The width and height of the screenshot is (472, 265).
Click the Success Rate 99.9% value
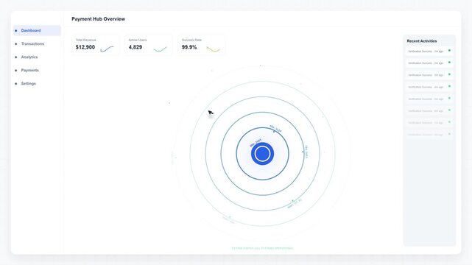coord(189,47)
